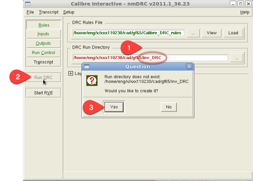Click the Run DRC button
253x181 pixels.
[44, 78]
